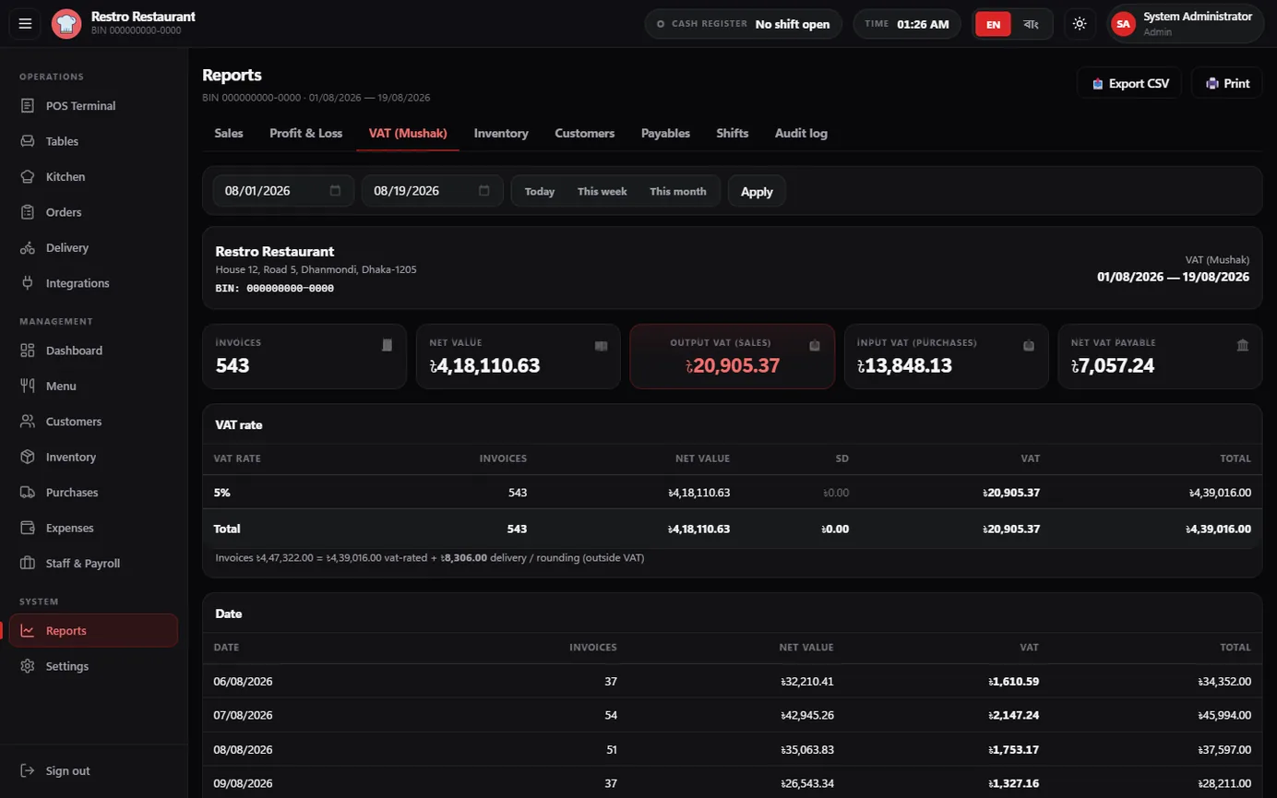Select Reports in the sidebar
The width and height of the screenshot is (1277, 798).
click(93, 631)
